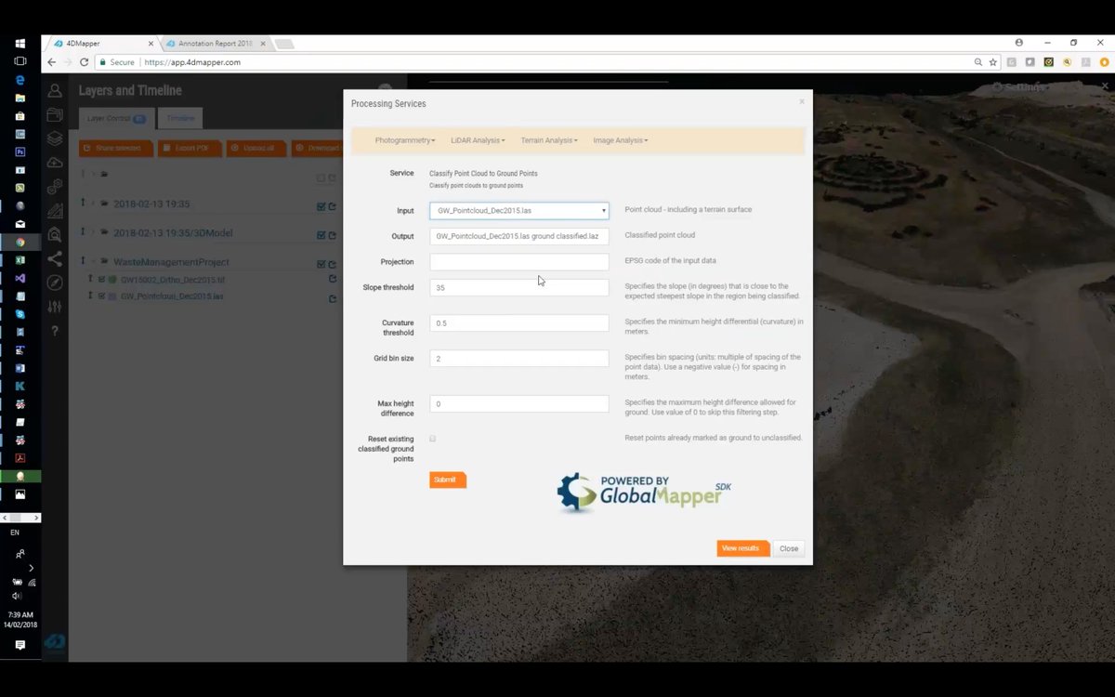Screen dimensions: 1115x697
Task: Open the Terrain Analysis dropdown menu
Action: click(549, 140)
